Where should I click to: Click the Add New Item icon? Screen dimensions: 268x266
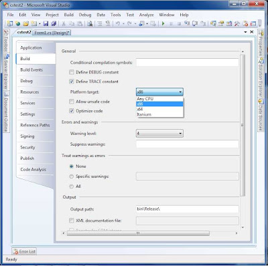click(34, 23)
